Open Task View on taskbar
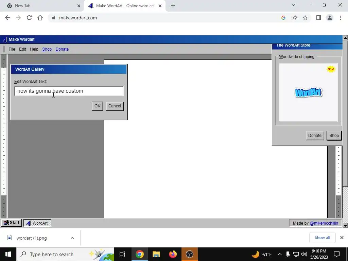Screen dimensions: 348x261 [122, 254]
